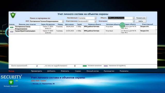Click the green Основное назначение legend swatch

click(x=85, y=66)
